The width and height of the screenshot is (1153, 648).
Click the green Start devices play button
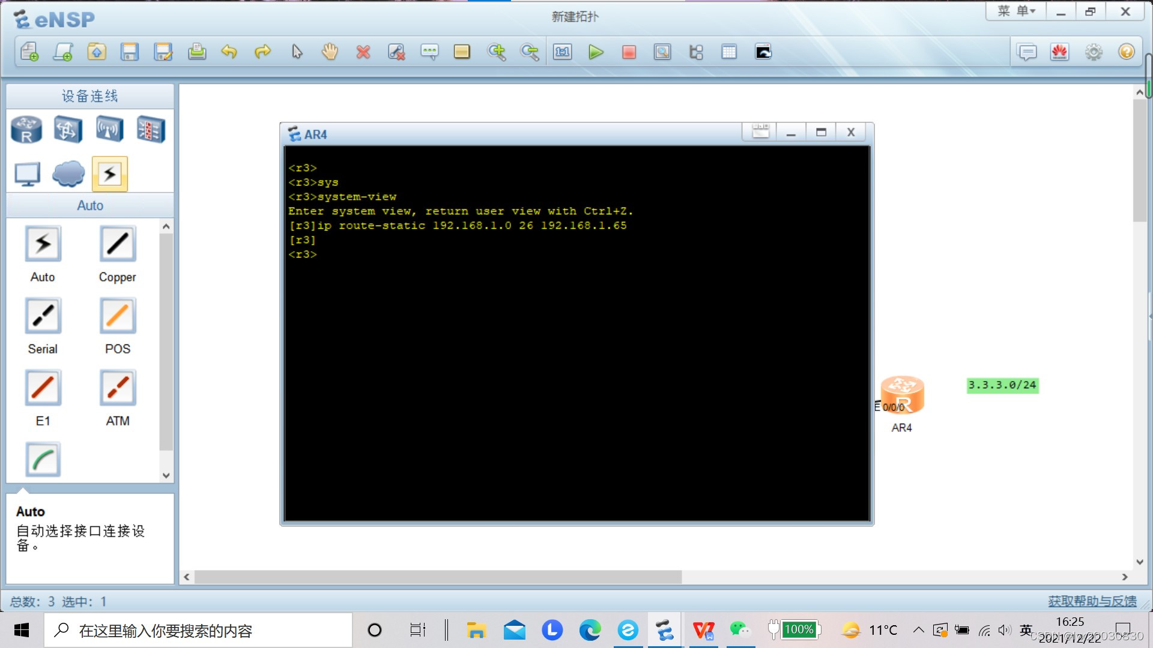click(596, 52)
